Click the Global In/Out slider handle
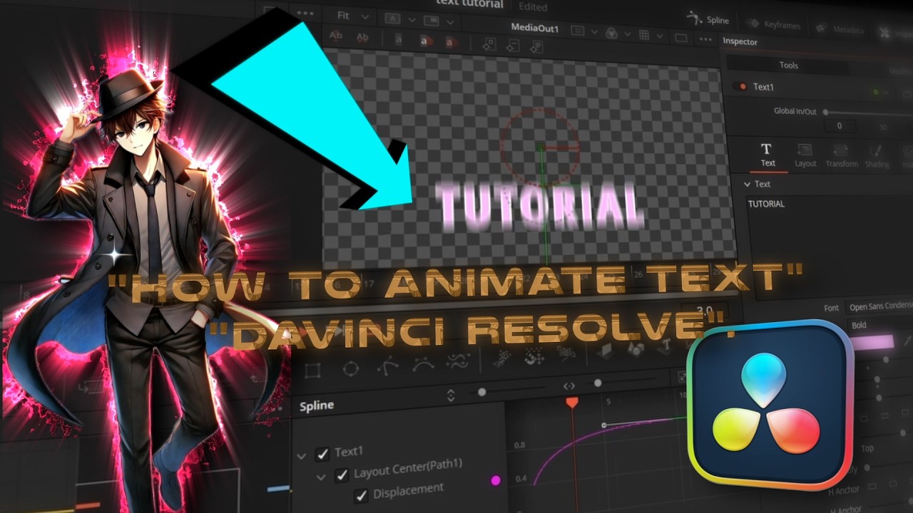 [x=825, y=112]
